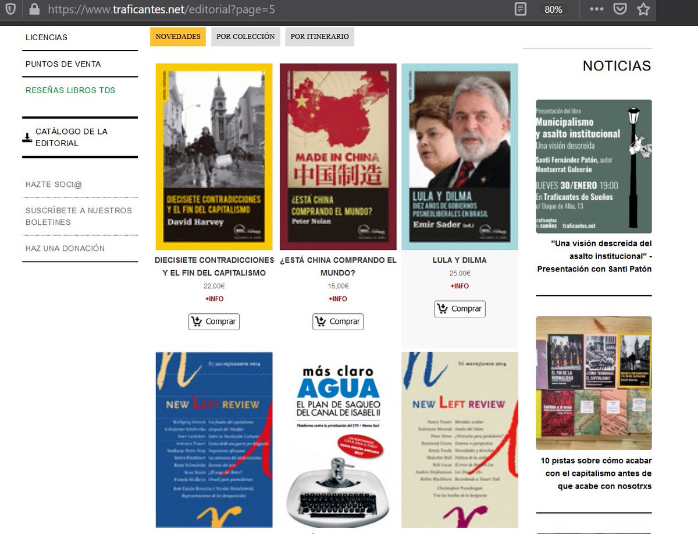Open the LICENCIAS sidebar link
This screenshot has height=534, width=698.
tap(47, 37)
